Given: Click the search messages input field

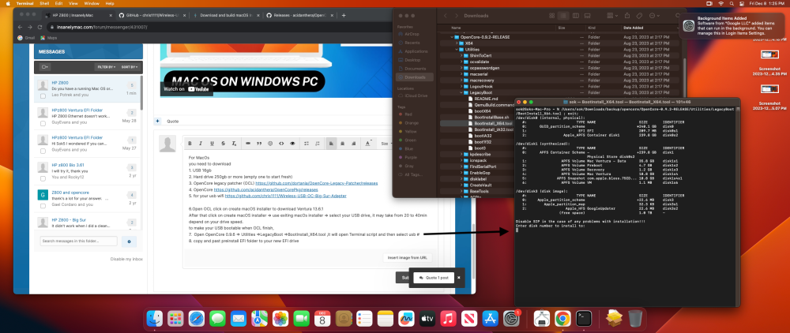Looking at the screenshot, I should click(x=78, y=241).
